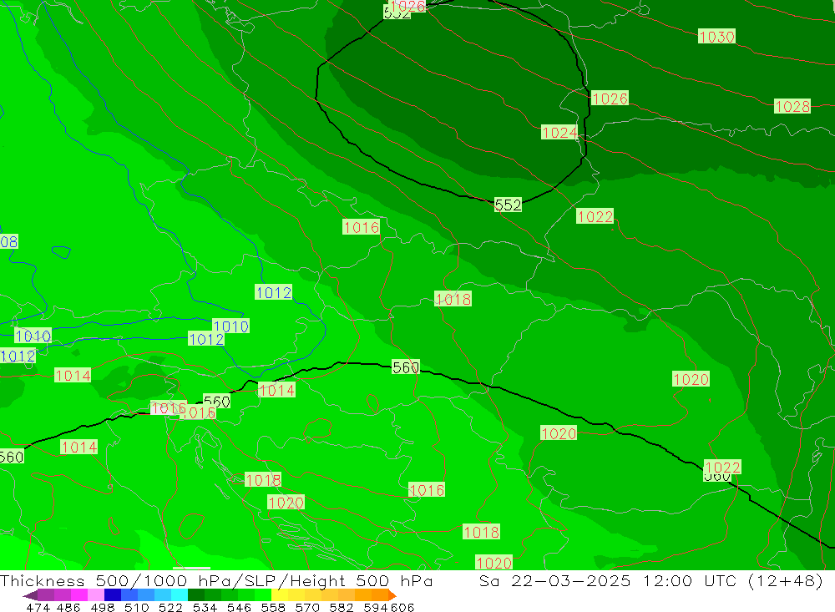Click the forecast date '22-03-2025'
Viewport: 835px width, 612px height.
571,580
